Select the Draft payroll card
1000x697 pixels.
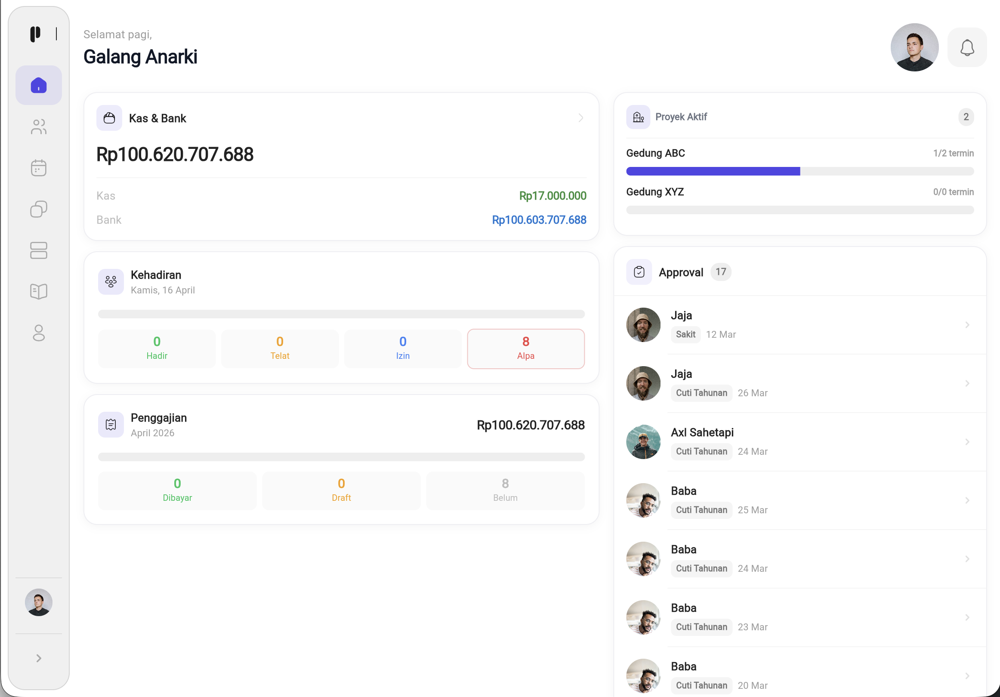pos(342,490)
